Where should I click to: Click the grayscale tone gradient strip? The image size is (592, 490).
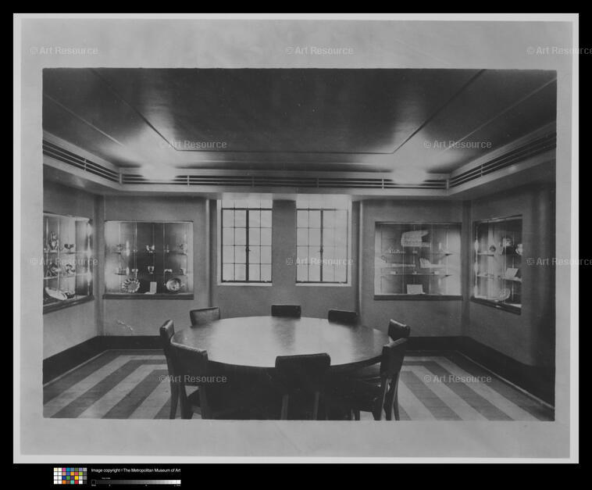(136, 482)
